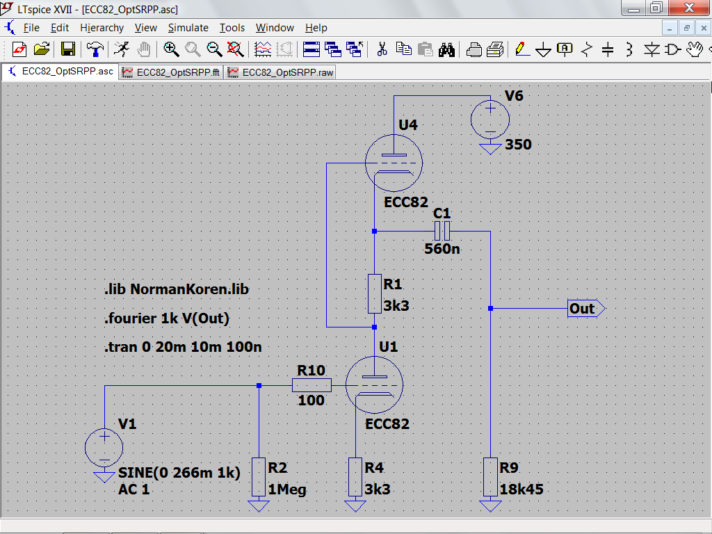Select the Pan magnifier icon
This screenshot has height=534, width=712.
point(193,49)
